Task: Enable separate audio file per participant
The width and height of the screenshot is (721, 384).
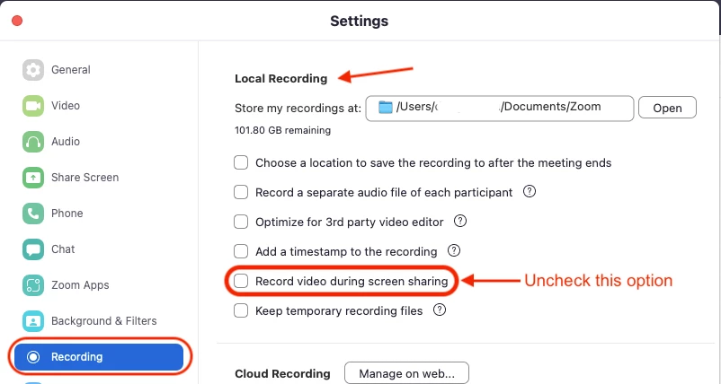Action: coord(241,192)
